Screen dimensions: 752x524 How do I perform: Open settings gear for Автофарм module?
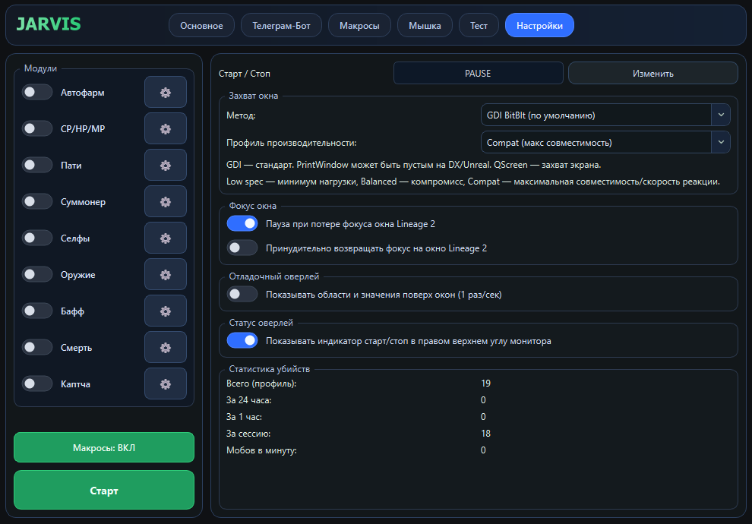point(165,93)
